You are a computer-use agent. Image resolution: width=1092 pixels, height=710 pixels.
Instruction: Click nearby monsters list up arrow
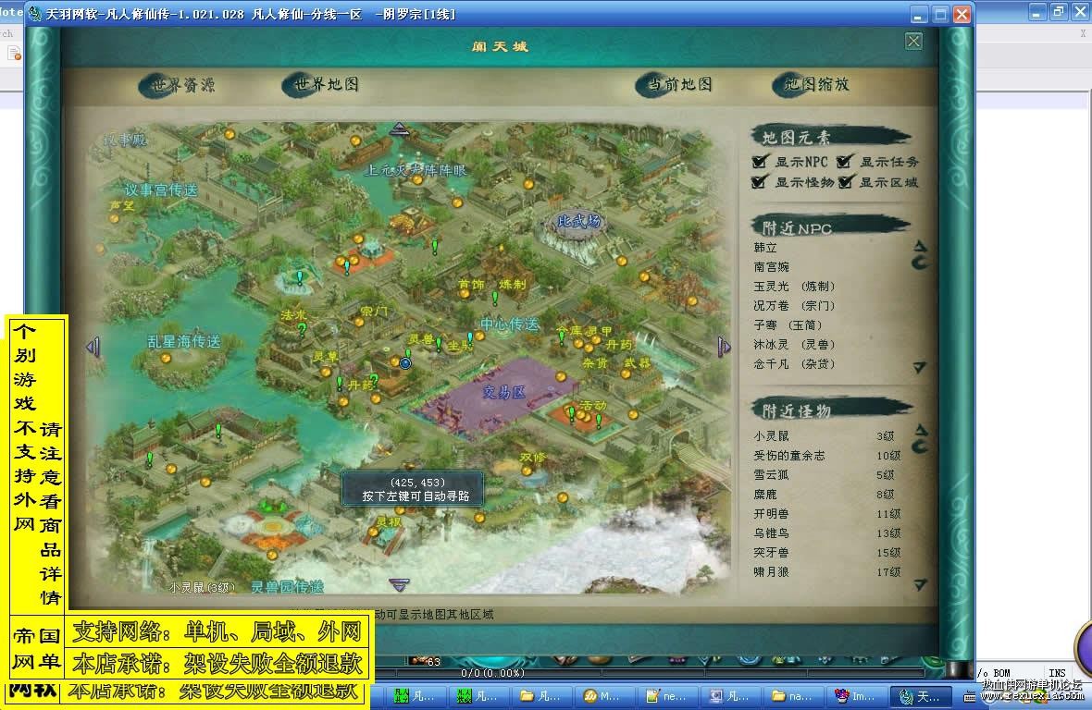[920, 429]
